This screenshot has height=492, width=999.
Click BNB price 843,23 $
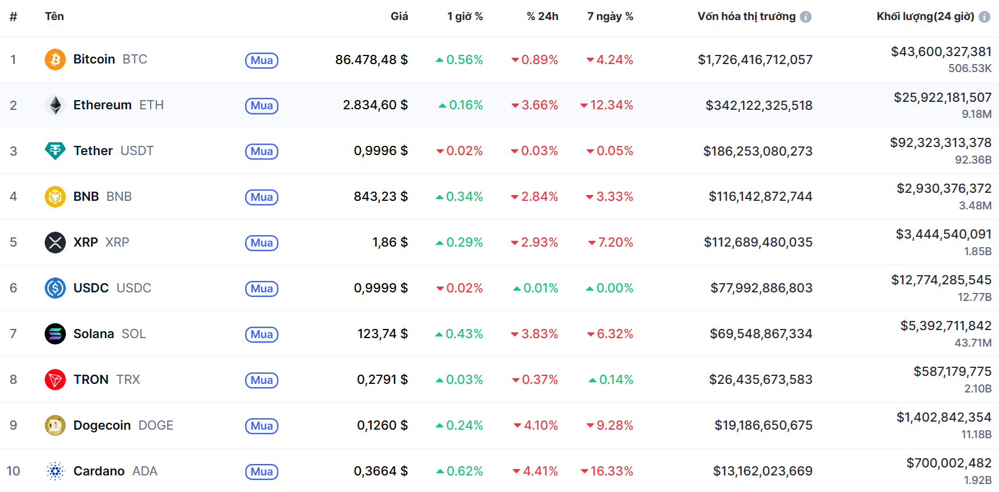click(381, 197)
